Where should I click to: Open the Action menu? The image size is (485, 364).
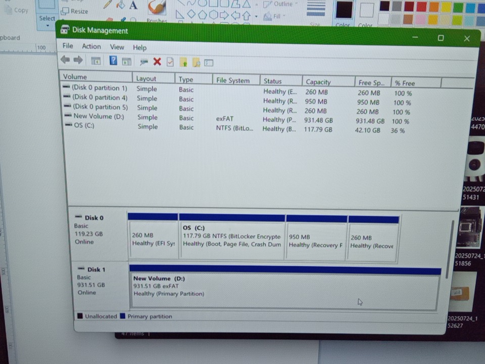tap(91, 47)
